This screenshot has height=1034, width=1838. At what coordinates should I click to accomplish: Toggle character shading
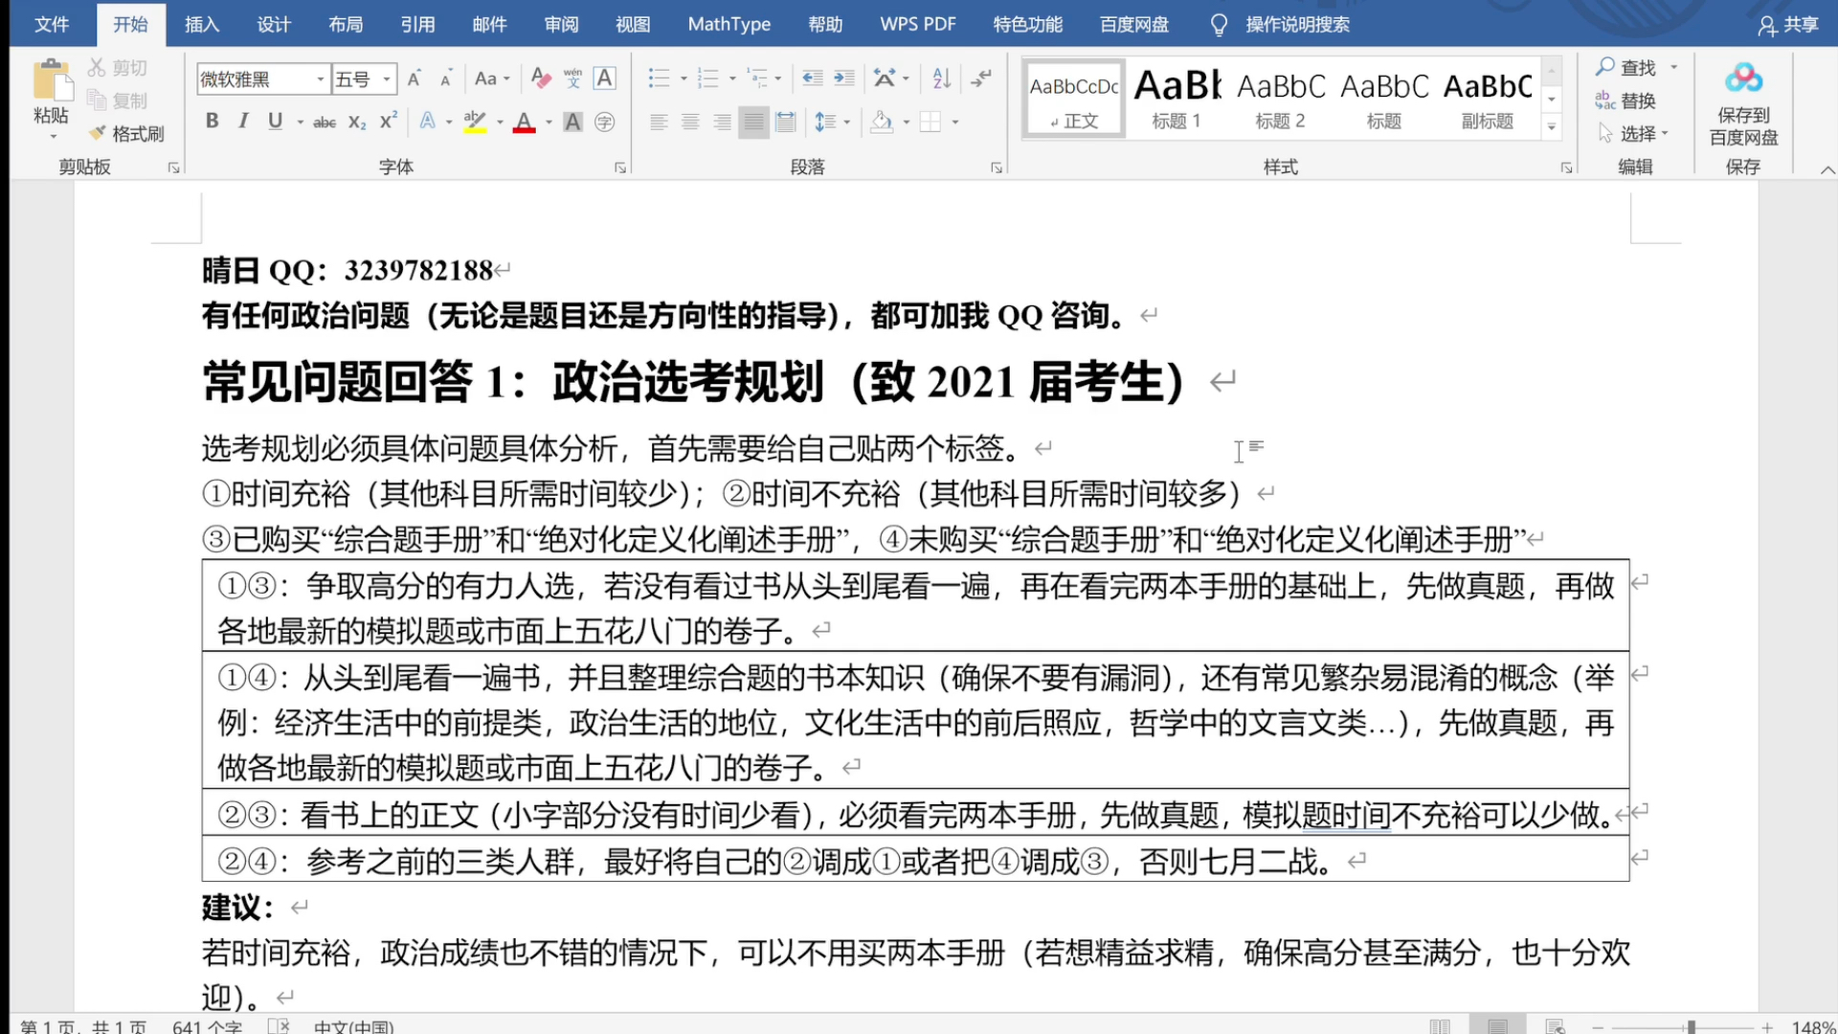[572, 122]
